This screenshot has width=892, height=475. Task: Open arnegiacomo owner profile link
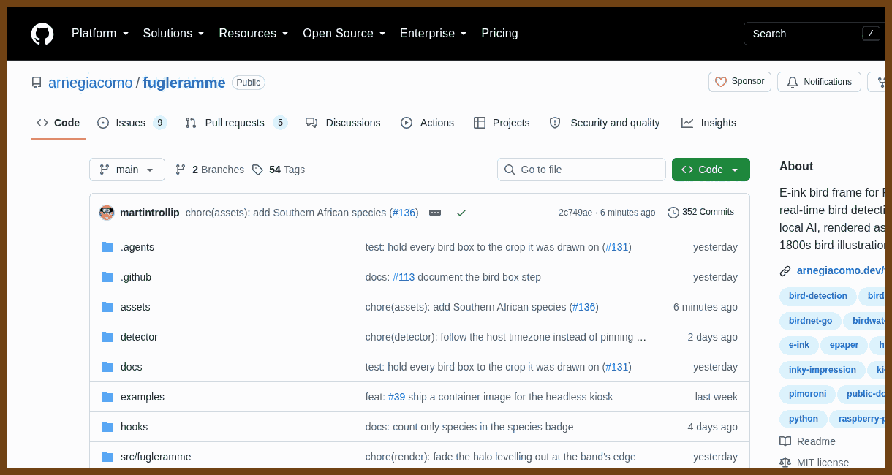(91, 83)
